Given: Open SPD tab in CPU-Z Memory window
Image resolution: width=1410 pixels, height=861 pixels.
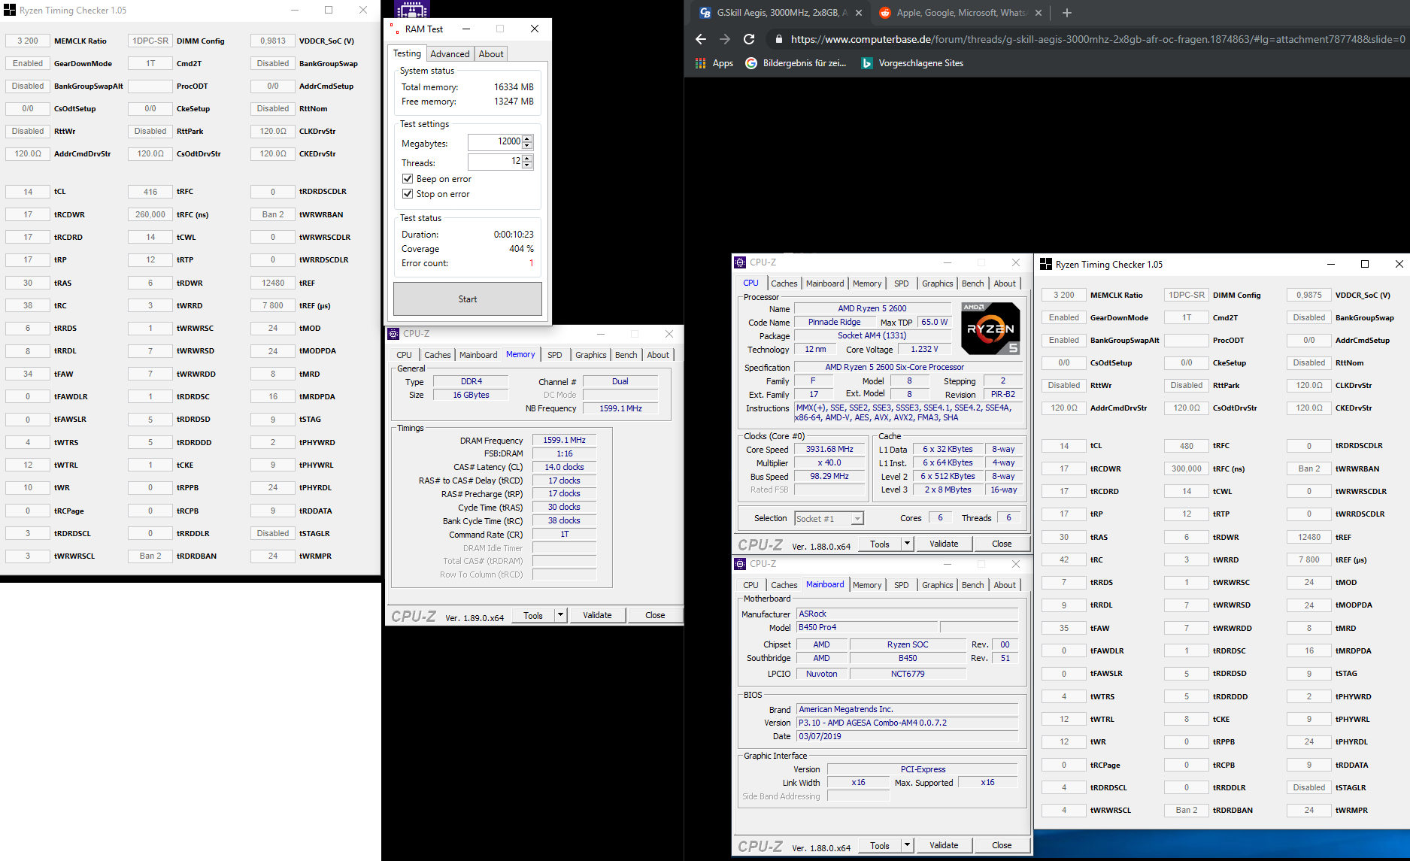Looking at the screenshot, I should [554, 355].
